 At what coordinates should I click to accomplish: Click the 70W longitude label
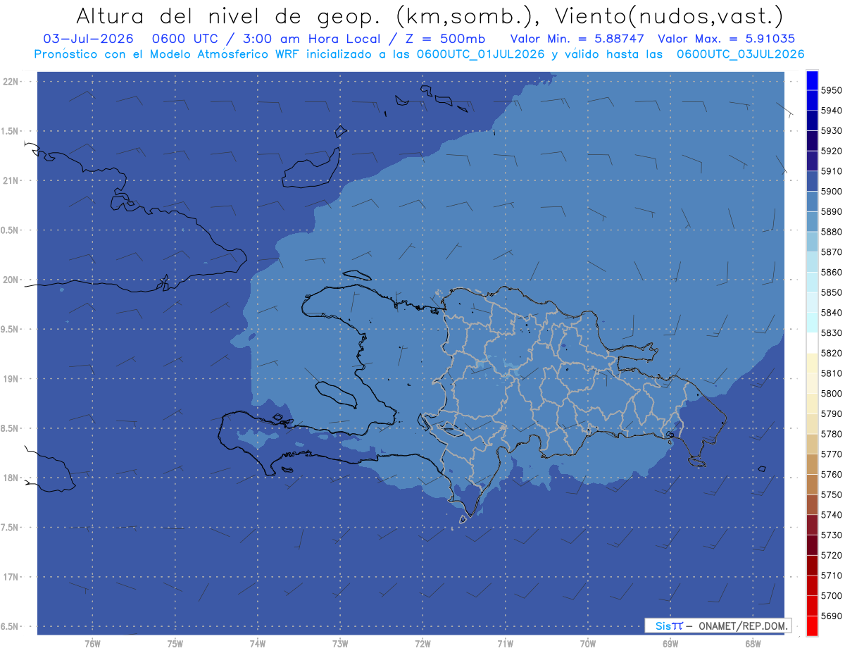[587, 643]
